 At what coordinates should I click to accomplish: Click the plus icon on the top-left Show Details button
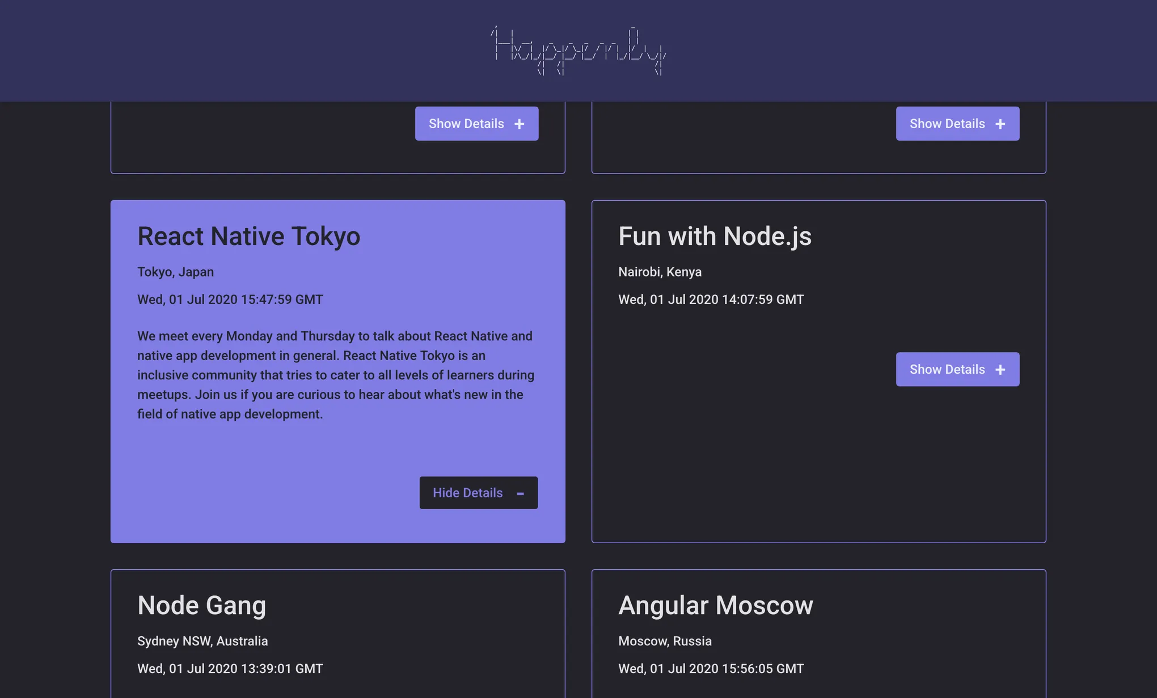pyautogui.click(x=518, y=124)
